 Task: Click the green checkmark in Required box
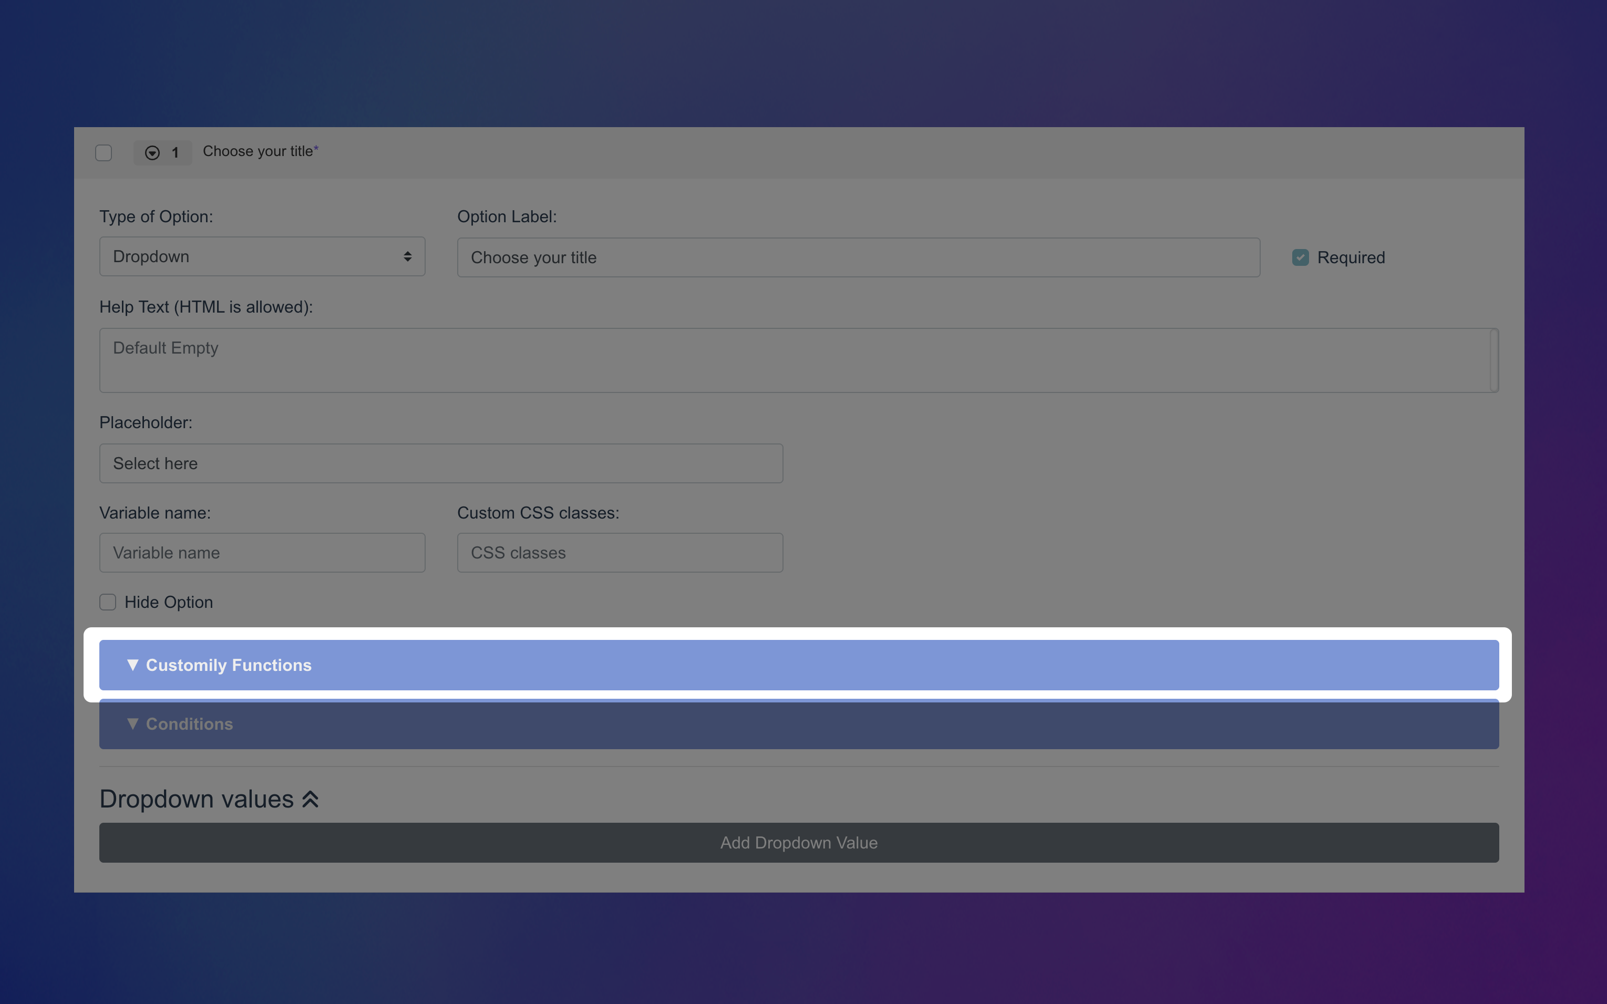1300,257
